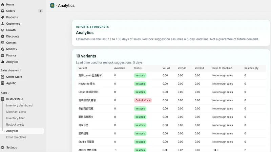Click the Analytics breadcrumb title
The width and height of the screenshot is (271, 152).
click(x=66, y=5)
